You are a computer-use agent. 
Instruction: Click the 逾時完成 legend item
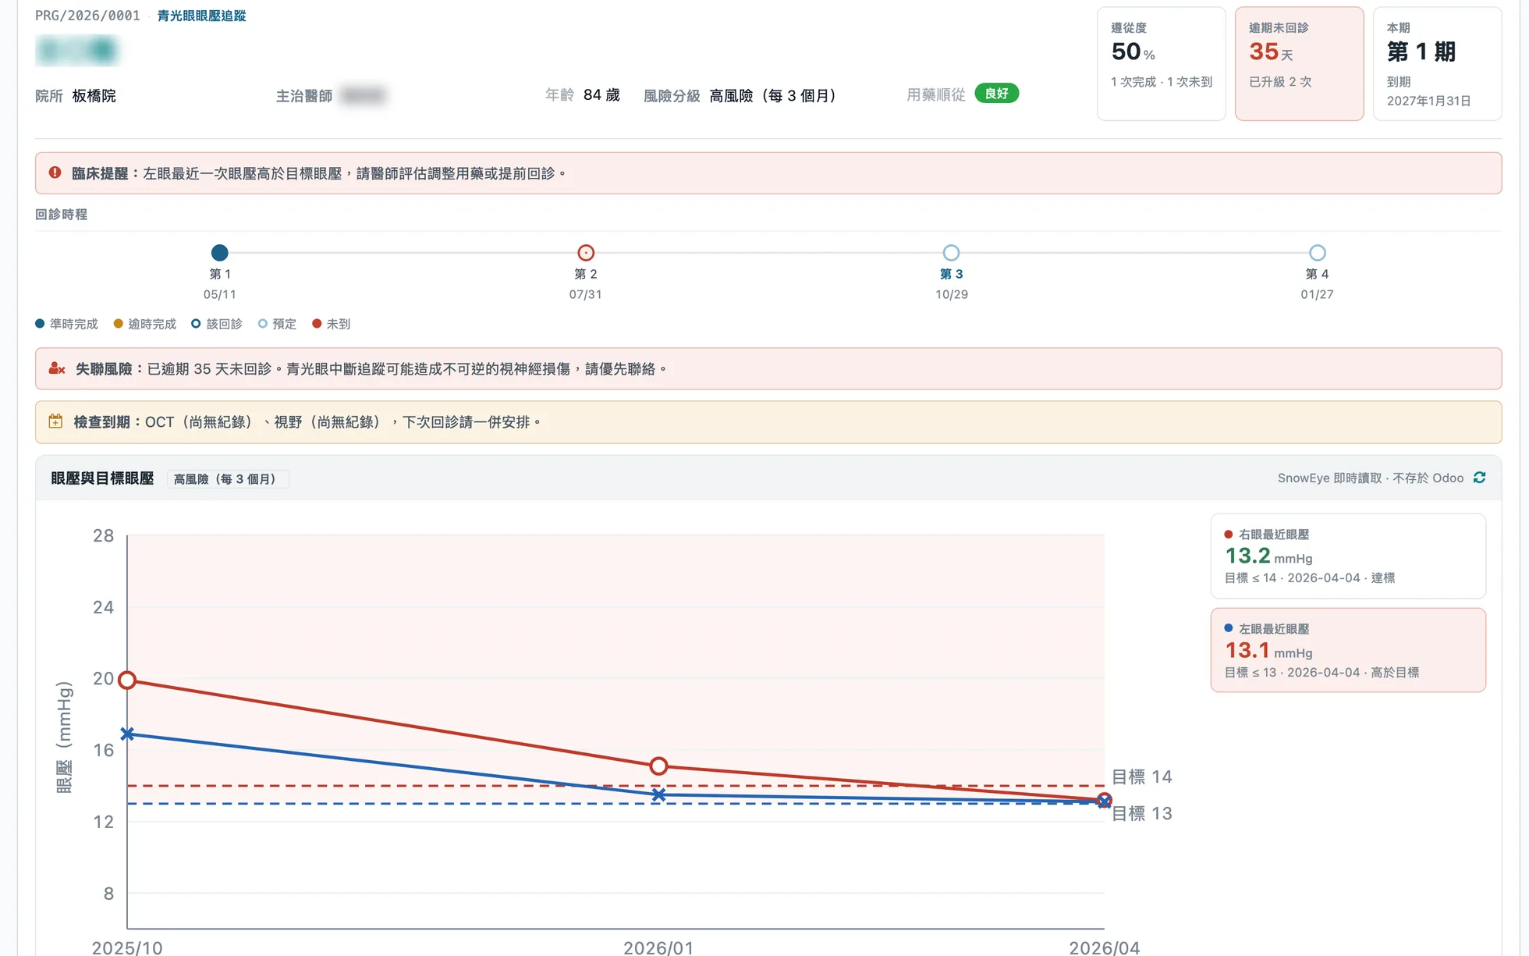point(145,324)
